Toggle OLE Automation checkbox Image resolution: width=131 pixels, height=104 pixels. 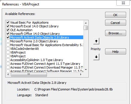(x=8, y=30)
